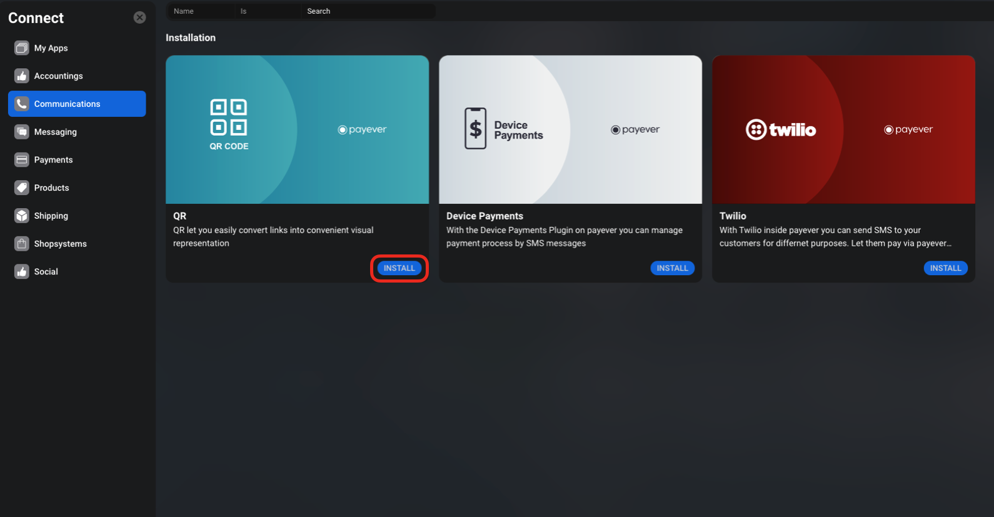
Task: Go to the Shopsystems category
Action: [x=77, y=244]
